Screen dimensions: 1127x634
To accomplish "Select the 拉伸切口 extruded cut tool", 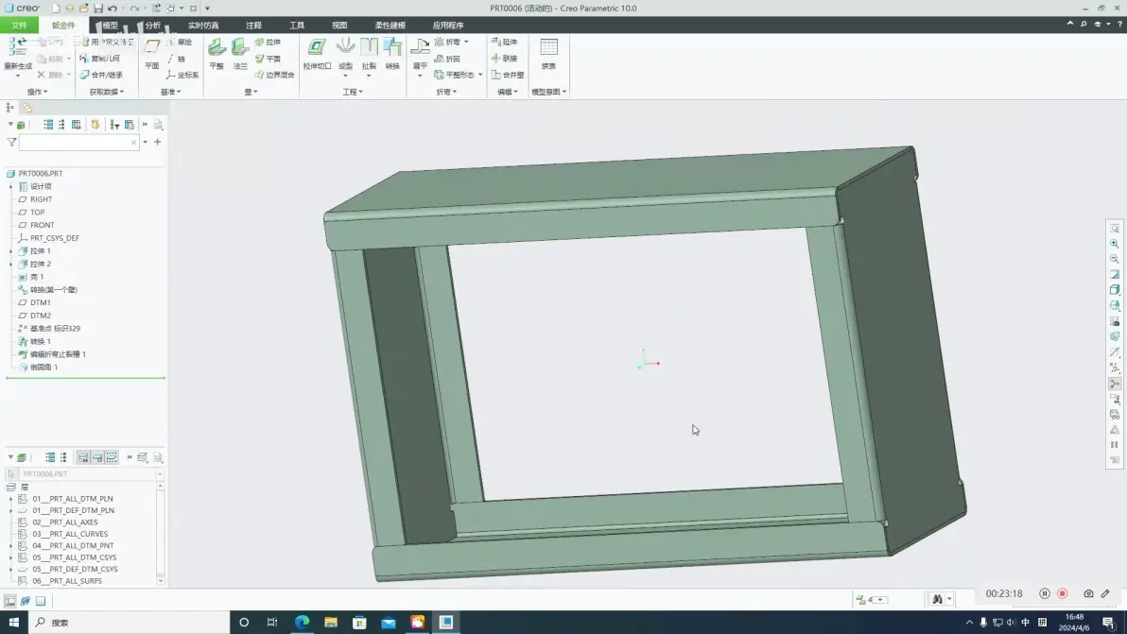I will [x=317, y=54].
